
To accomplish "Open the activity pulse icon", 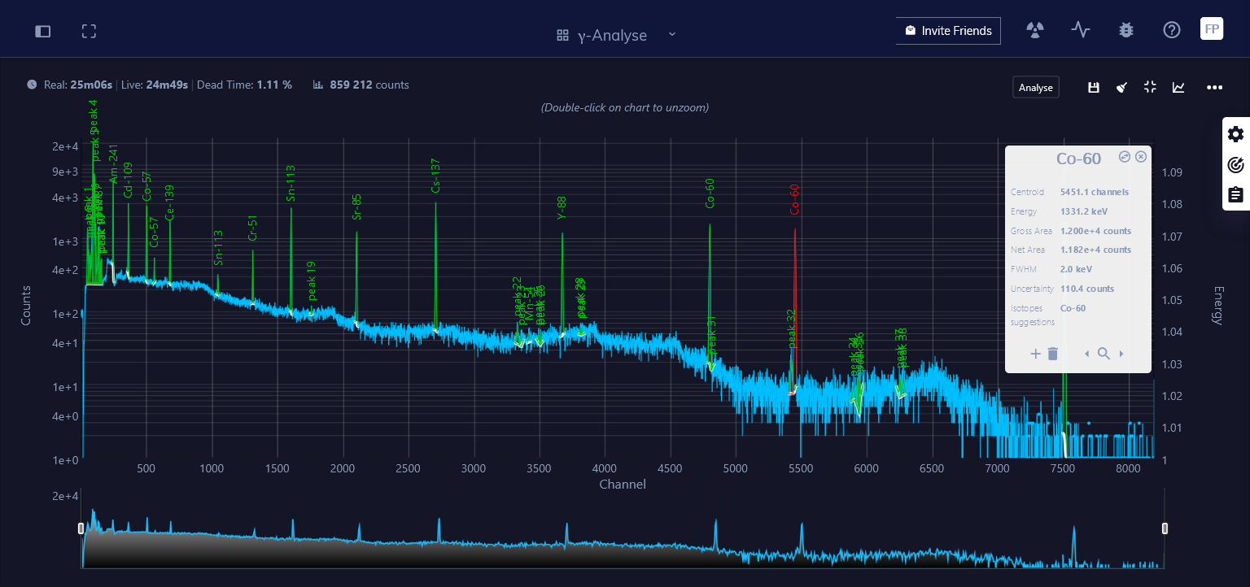I will pyautogui.click(x=1081, y=30).
